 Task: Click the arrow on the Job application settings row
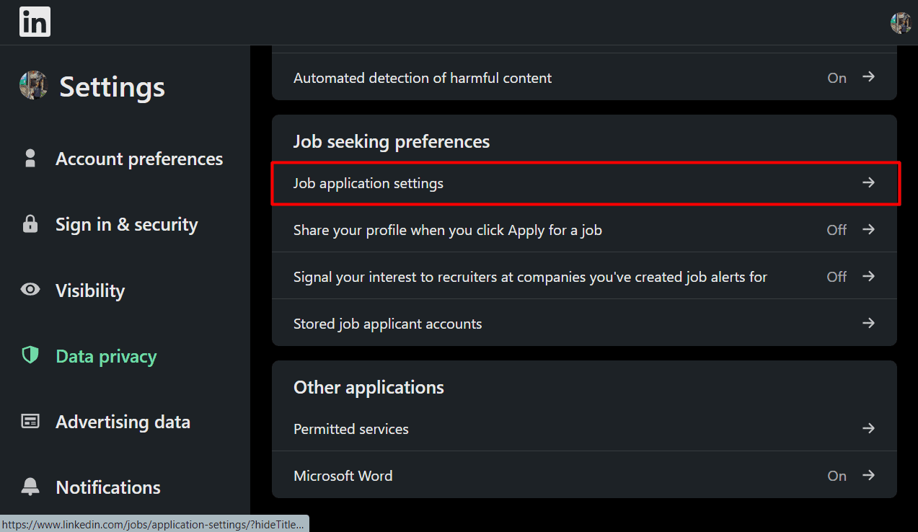[869, 183]
